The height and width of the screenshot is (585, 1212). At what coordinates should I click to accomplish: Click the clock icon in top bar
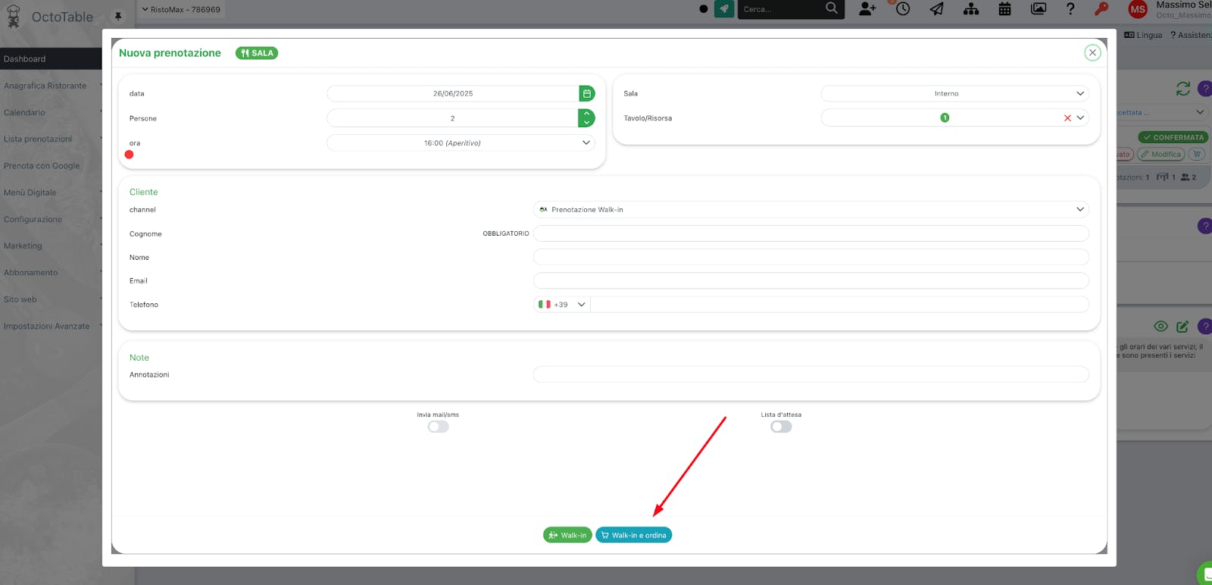click(x=902, y=9)
